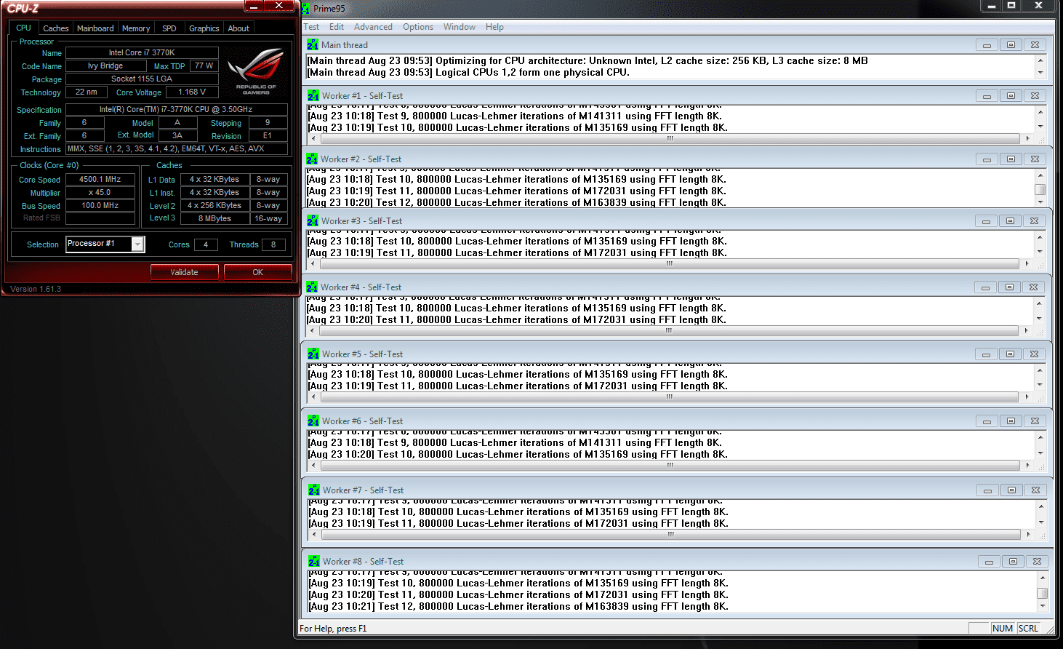The height and width of the screenshot is (649, 1063).
Task: Click the Core Voltage 1.168 V value
Action: pos(192,92)
